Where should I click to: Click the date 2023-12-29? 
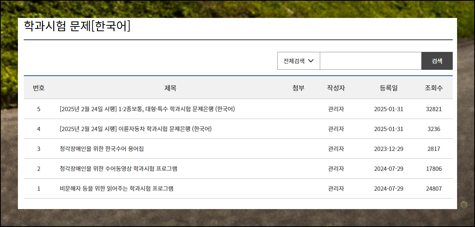click(x=388, y=149)
